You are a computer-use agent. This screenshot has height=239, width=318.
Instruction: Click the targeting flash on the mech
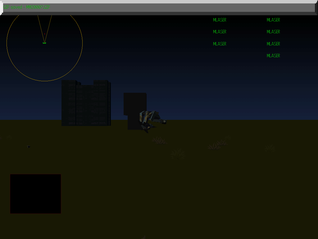164,122
